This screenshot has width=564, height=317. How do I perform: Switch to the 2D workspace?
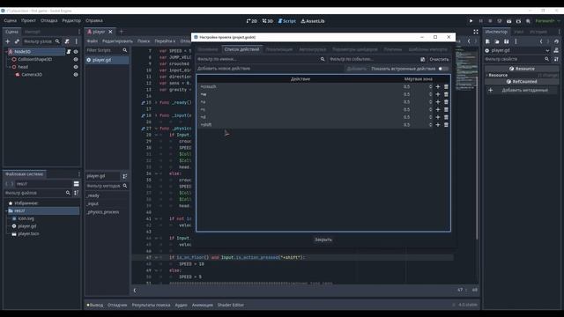pos(252,21)
